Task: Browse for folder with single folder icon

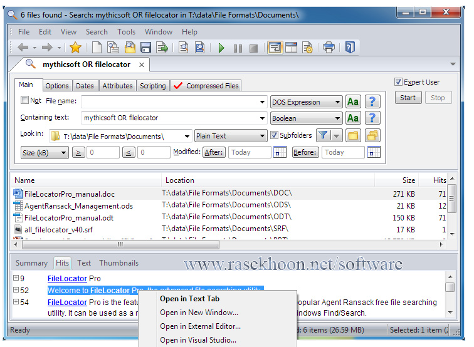Action: (353, 135)
